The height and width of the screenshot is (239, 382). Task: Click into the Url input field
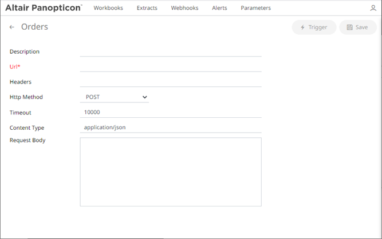click(x=171, y=67)
